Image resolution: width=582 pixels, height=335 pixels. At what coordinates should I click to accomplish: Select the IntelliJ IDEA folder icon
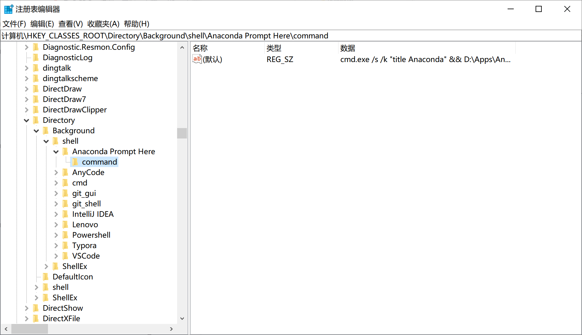(65, 214)
